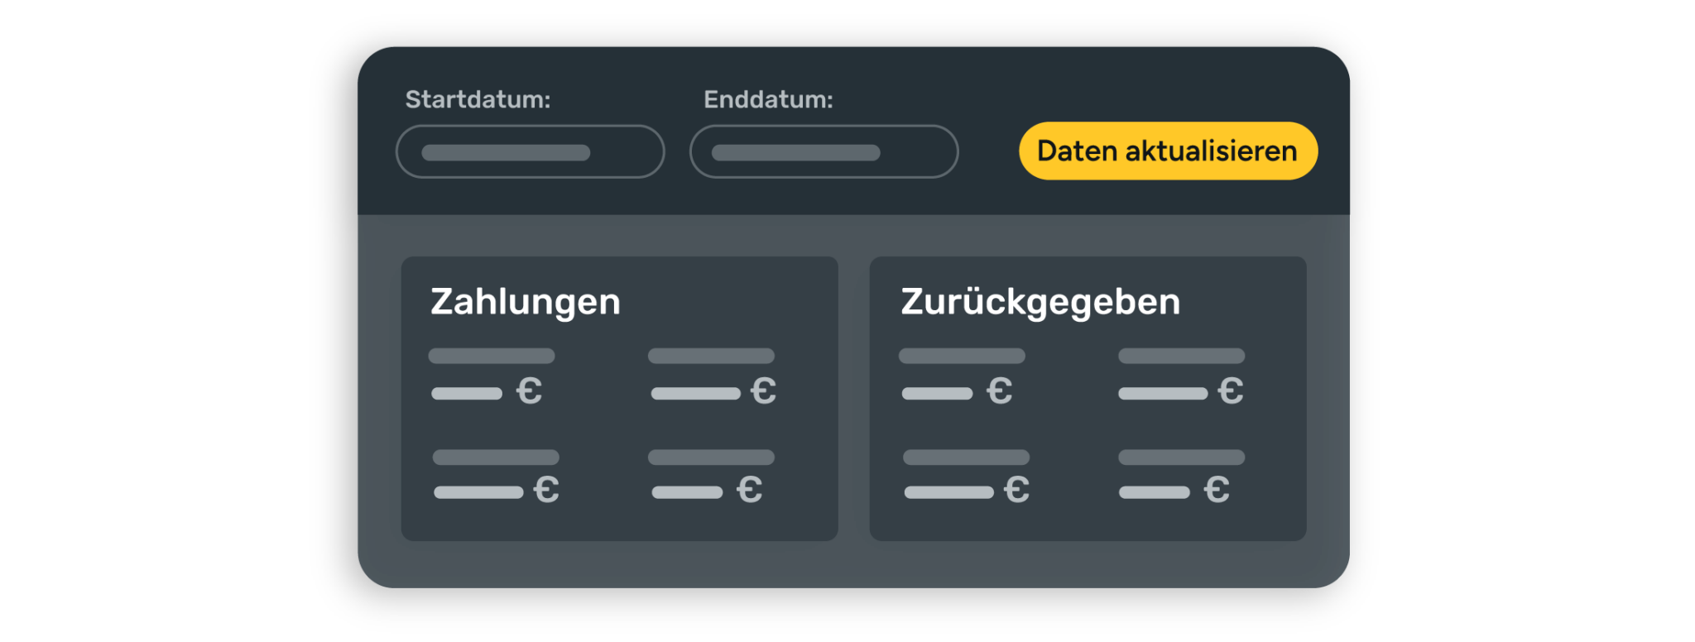Click euro icon of Zurückgegeben bottom-row second entry
Viewport: 1695px width, 642px height.
[1217, 490]
